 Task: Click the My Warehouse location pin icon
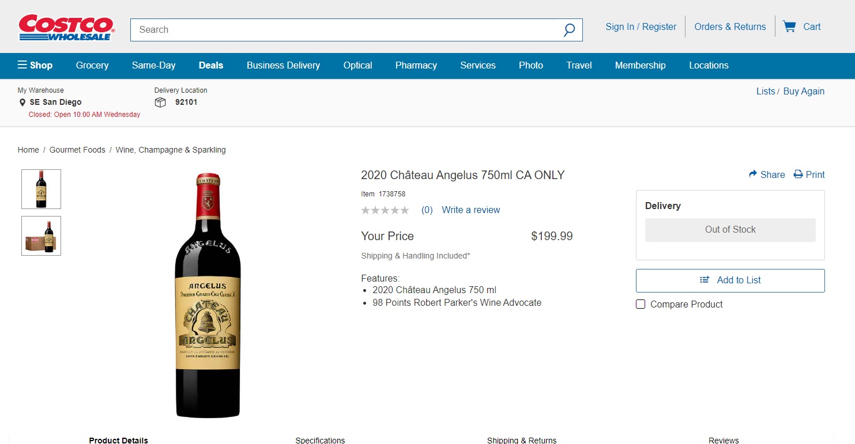[22, 103]
